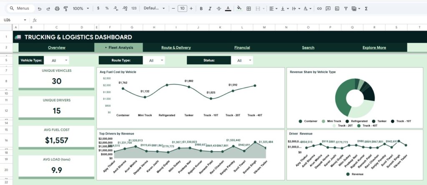Insert a chart

(x=337, y=9)
